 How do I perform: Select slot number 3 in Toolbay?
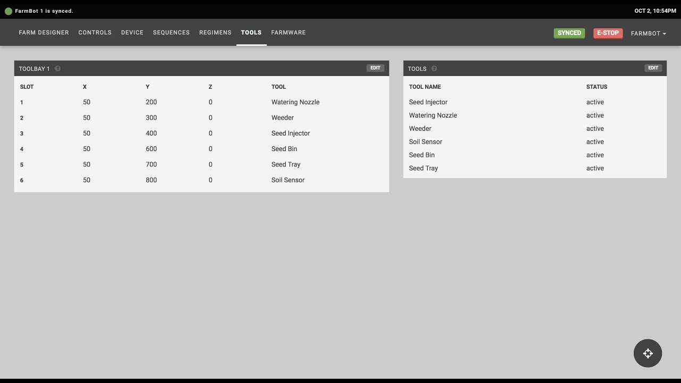(x=22, y=134)
